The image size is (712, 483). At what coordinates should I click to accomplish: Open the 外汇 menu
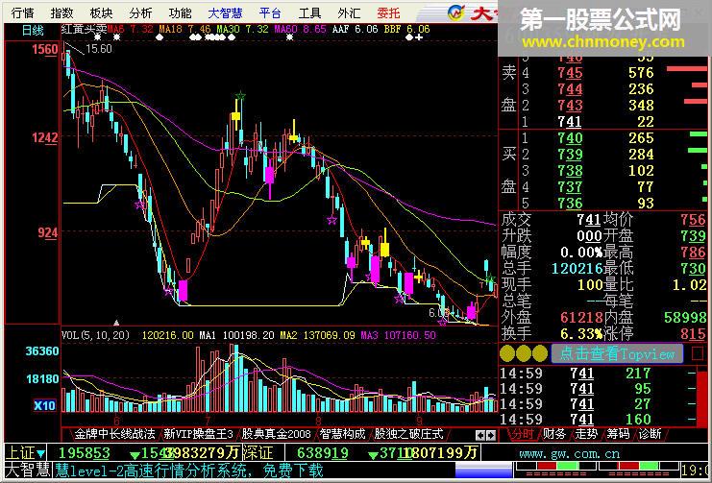349,12
